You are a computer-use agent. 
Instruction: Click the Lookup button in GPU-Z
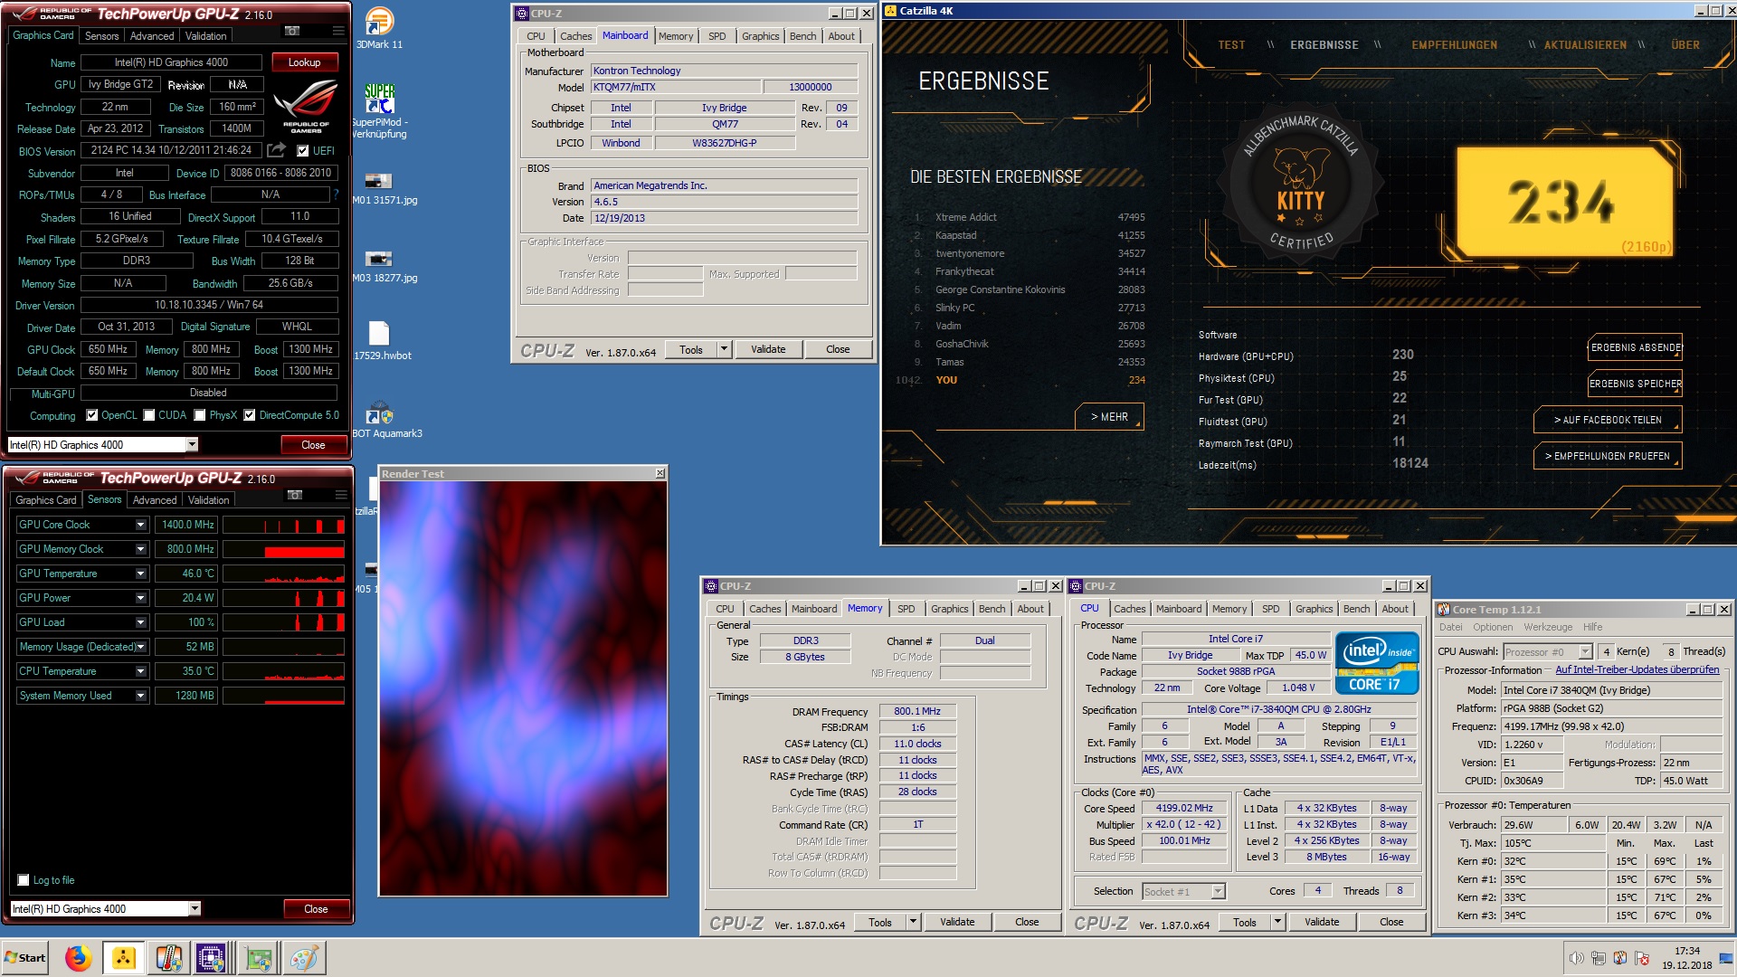(x=304, y=62)
